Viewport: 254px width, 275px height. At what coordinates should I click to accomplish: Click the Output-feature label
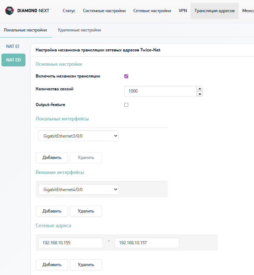(x=51, y=105)
